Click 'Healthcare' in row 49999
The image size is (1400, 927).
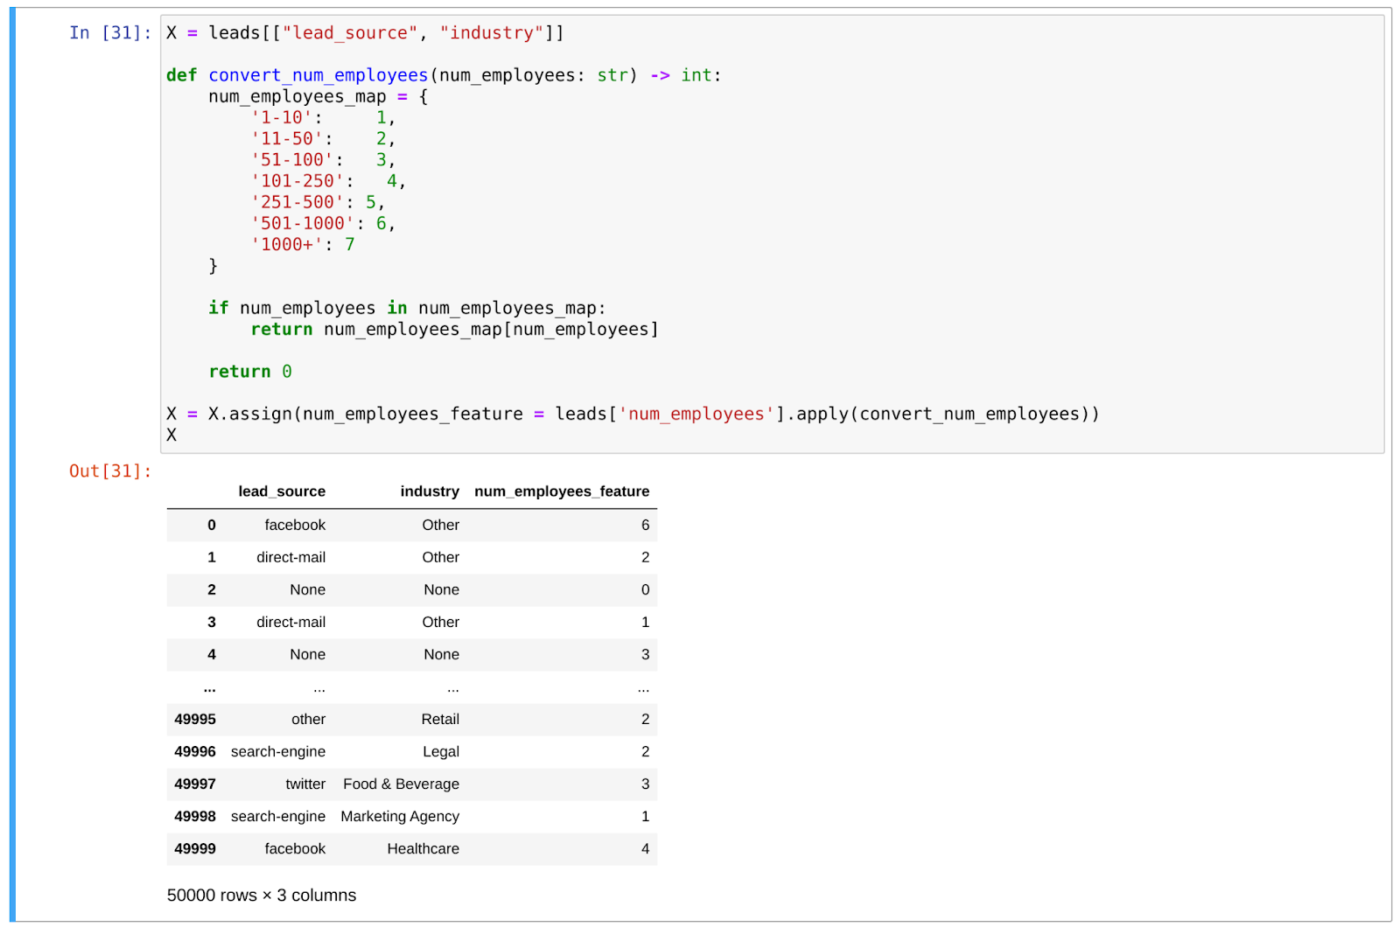[x=423, y=848]
